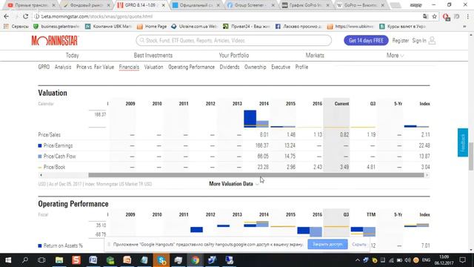Open Skype from taskbar

[x=161, y=260]
